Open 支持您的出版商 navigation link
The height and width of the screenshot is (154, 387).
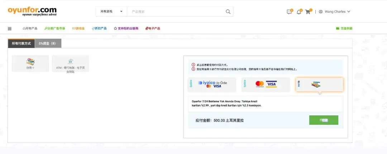[126, 29]
